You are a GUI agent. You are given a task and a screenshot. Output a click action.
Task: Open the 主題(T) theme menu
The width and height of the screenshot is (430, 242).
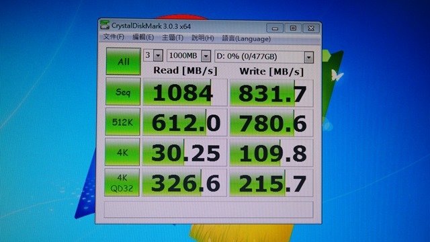pos(173,38)
